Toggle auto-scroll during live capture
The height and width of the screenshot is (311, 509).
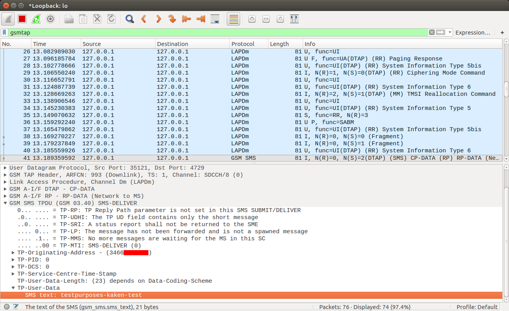(215, 19)
